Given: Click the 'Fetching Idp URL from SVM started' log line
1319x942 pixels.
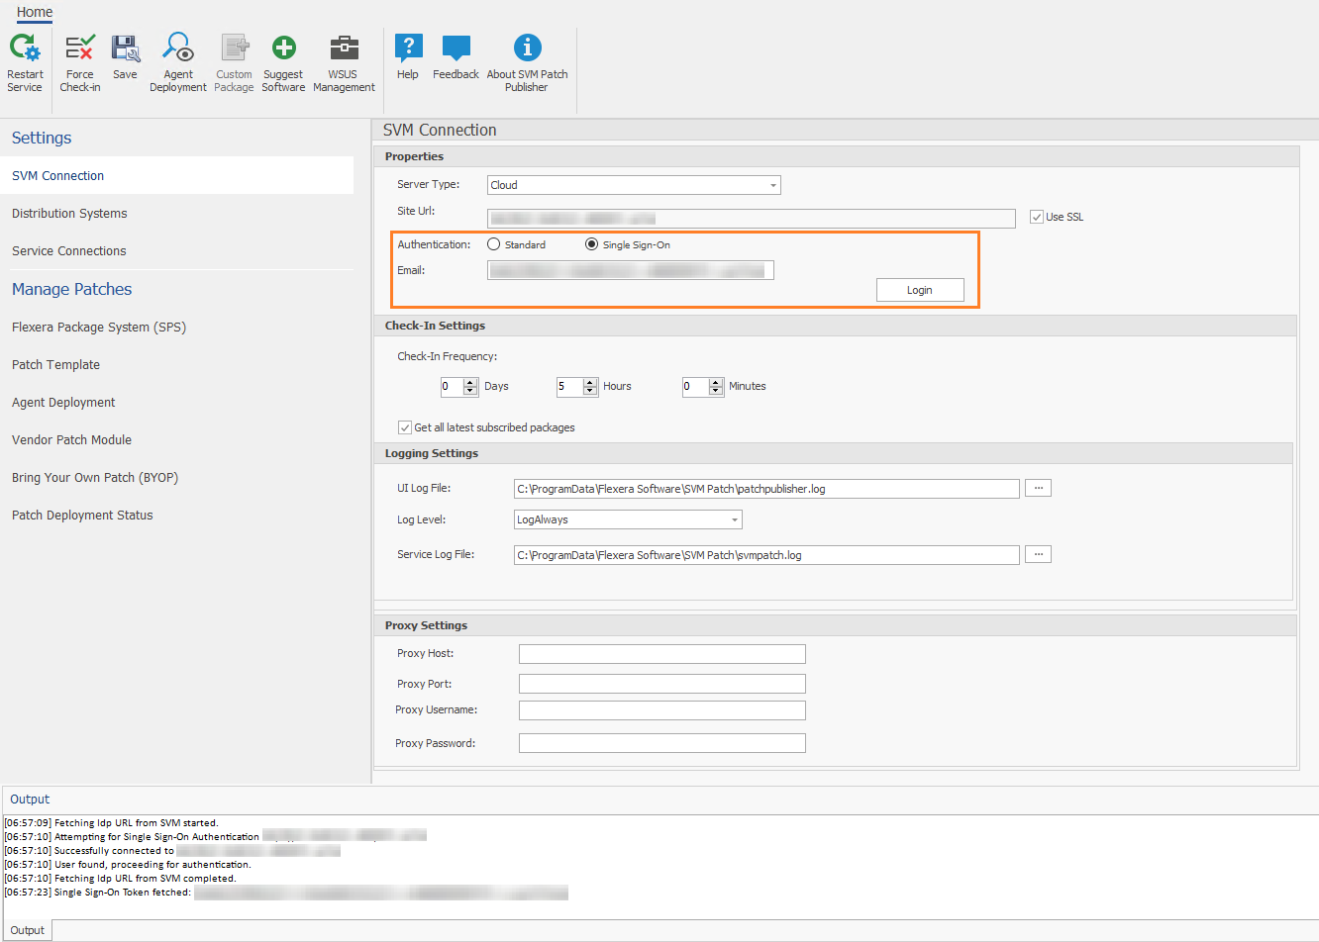Looking at the screenshot, I should [x=111, y=823].
